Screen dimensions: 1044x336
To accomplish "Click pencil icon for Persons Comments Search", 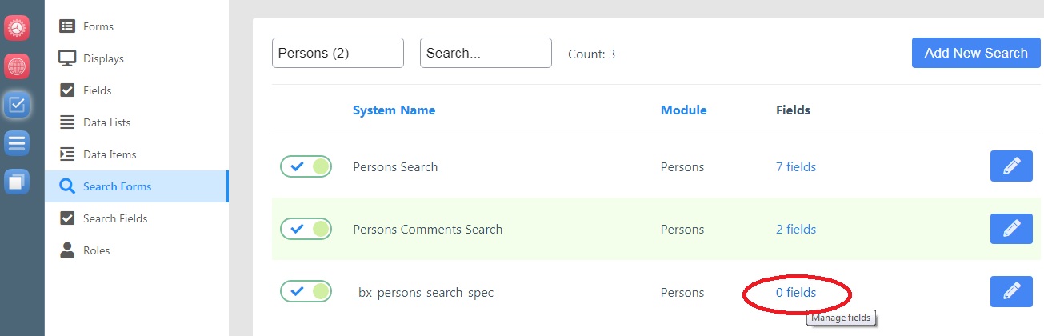I will (1011, 229).
